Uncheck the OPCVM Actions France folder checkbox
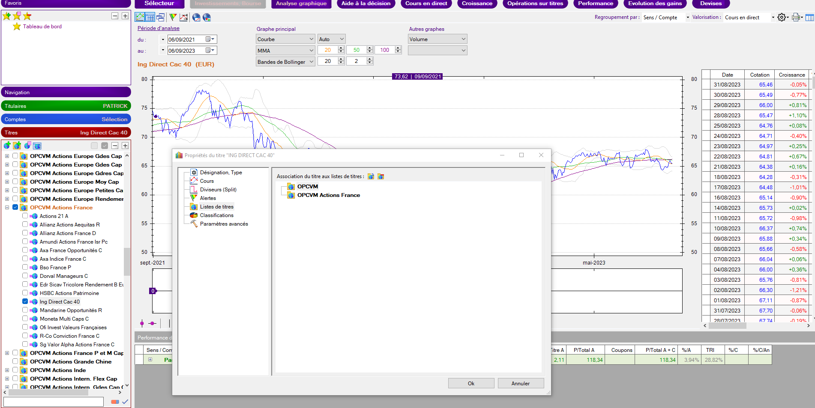 pos(15,207)
